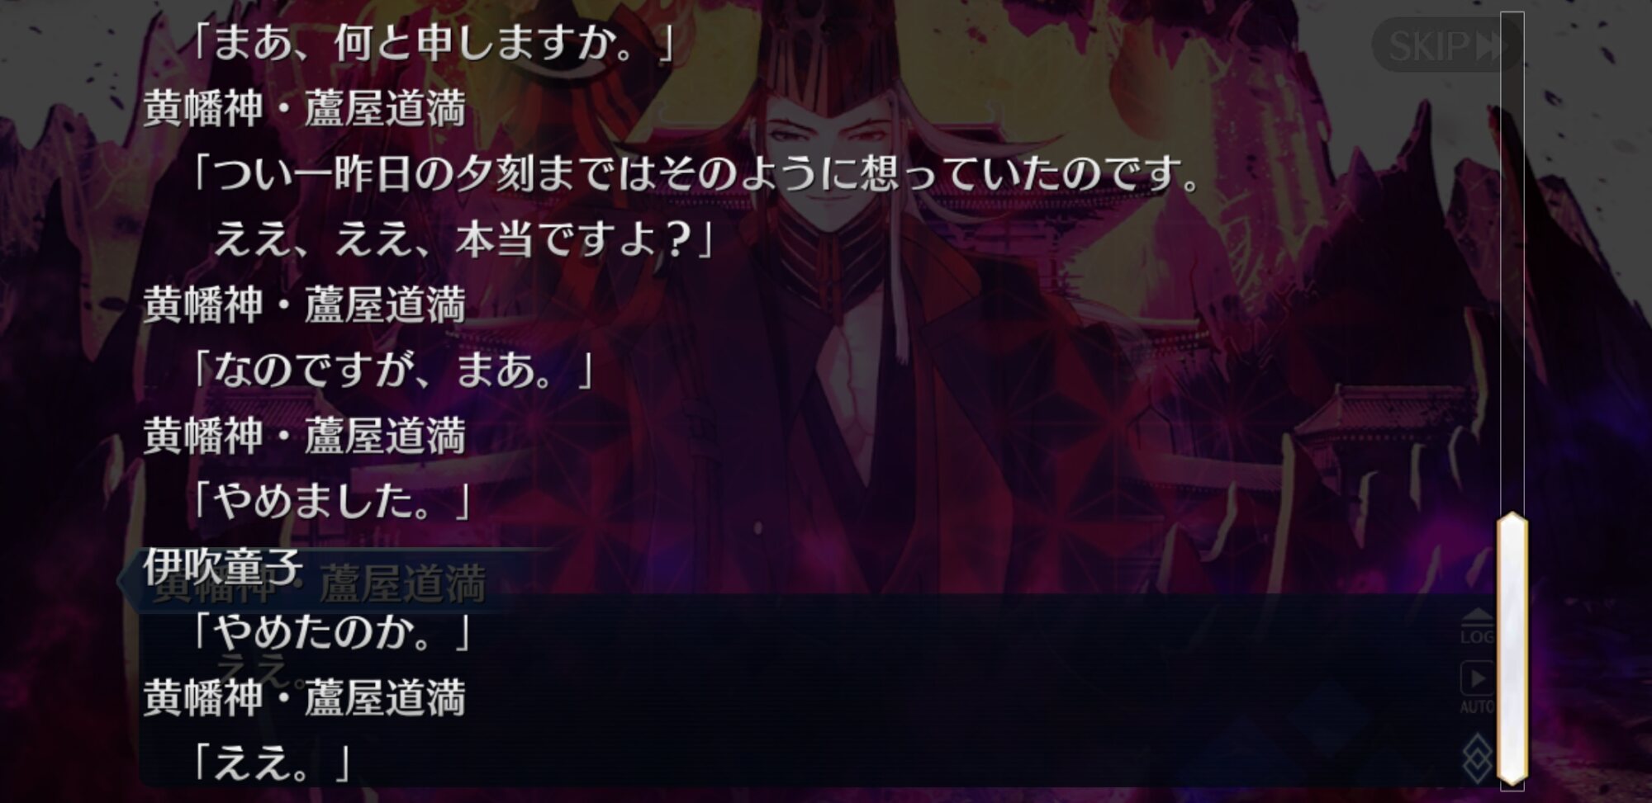
Task: Select the line ええ、ええ、本当ですよ？」
Action: [463, 239]
